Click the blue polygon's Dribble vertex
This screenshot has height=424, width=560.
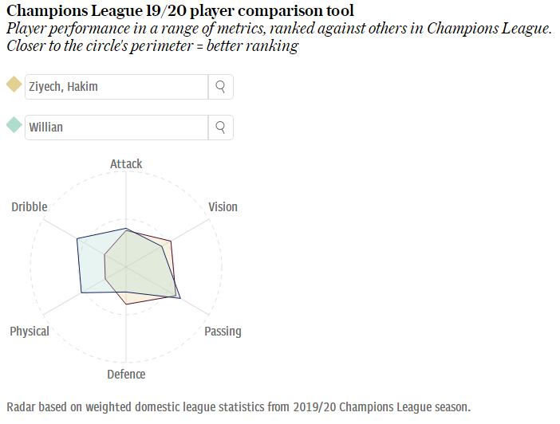coord(77,238)
